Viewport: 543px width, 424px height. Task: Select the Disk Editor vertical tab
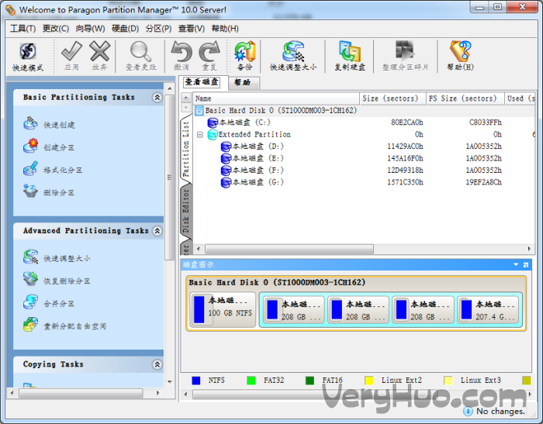186,210
